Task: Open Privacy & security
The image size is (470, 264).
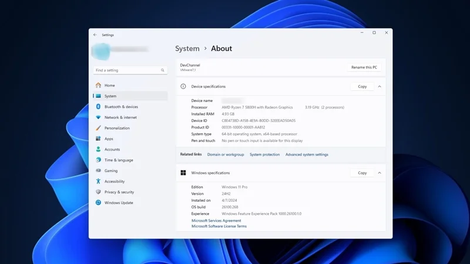Action: pyautogui.click(x=130, y=192)
